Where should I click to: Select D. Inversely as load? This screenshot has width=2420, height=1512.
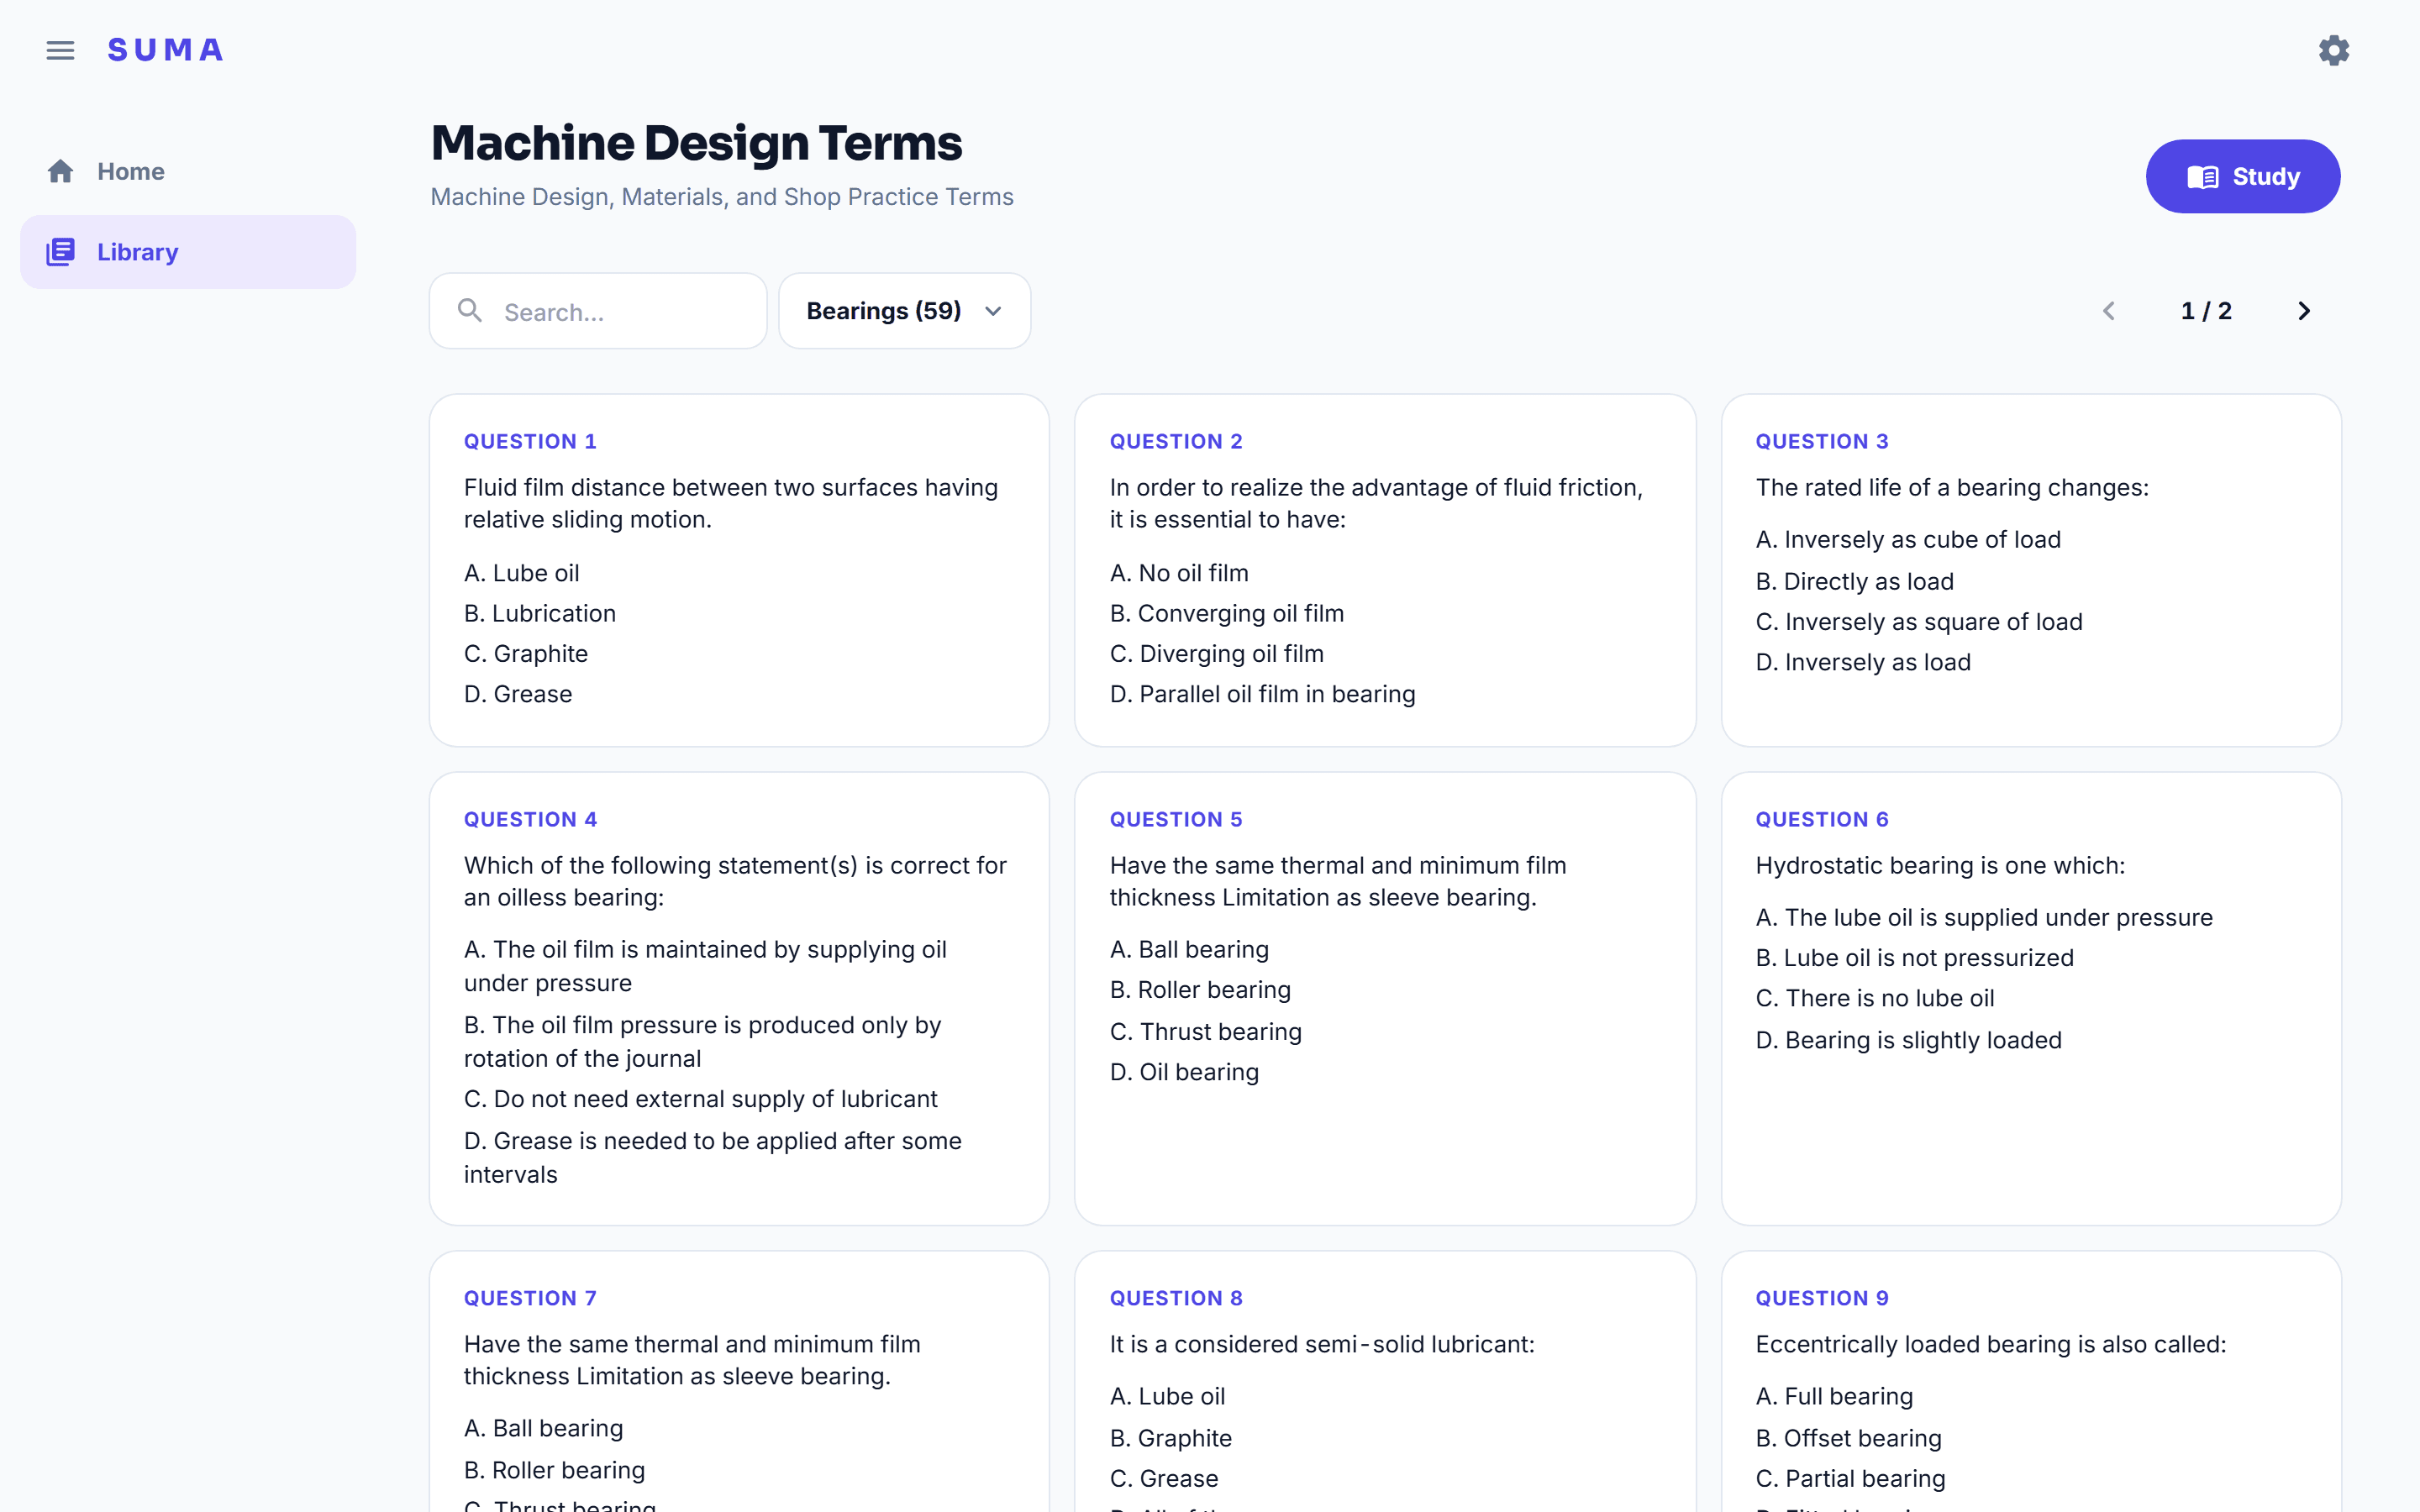pyautogui.click(x=1863, y=662)
